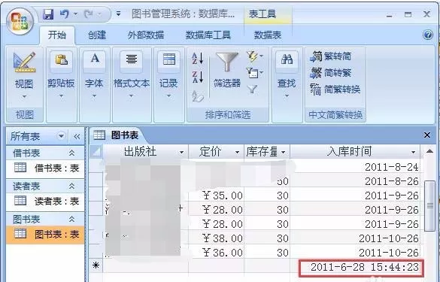The height and width of the screenshot is (282, 440).
Task: Toggle filter with the small funnel icon
Action: pos(252,89)
